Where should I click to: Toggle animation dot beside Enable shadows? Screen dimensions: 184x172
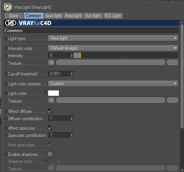click(x=6, y=154)
